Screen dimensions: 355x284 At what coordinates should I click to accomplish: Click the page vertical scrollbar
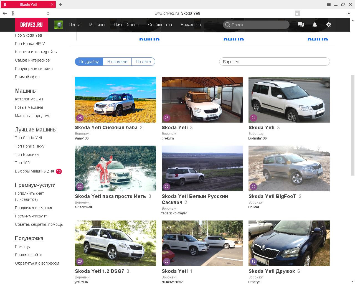353,125
